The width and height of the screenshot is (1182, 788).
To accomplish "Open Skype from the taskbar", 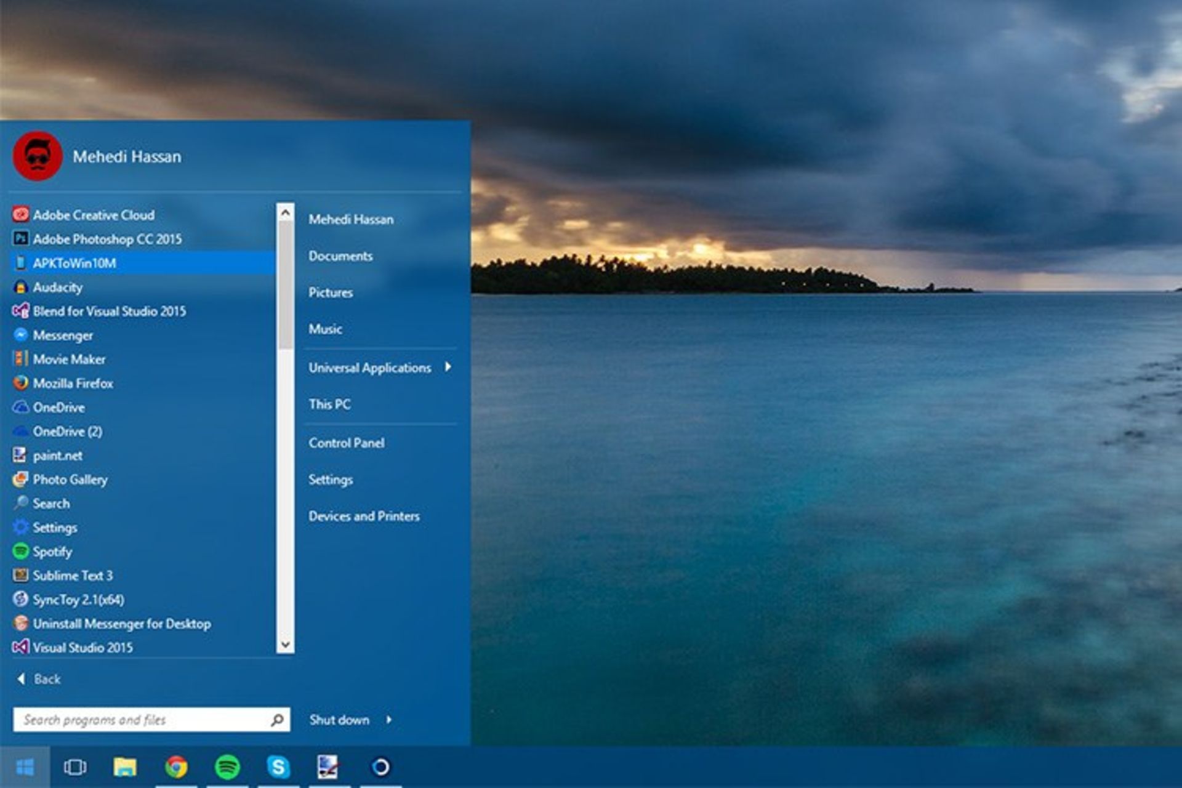I will pos(278,767).
